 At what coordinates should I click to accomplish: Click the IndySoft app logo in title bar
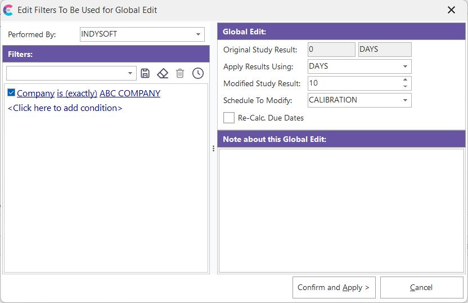(8, 10)
